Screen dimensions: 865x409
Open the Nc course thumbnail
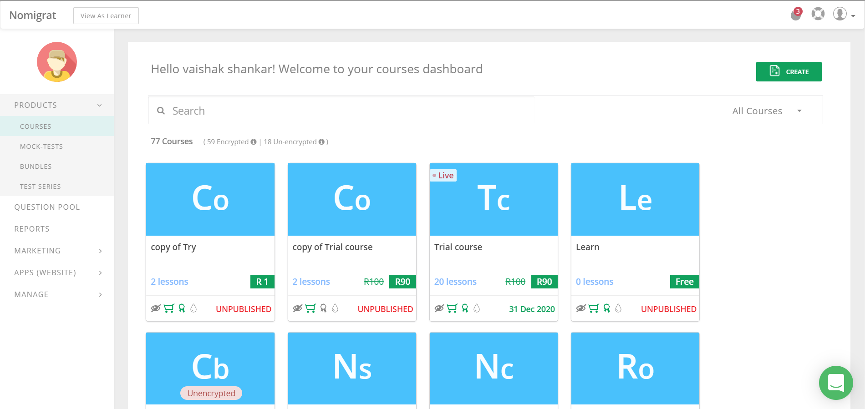tap(494, 369)
